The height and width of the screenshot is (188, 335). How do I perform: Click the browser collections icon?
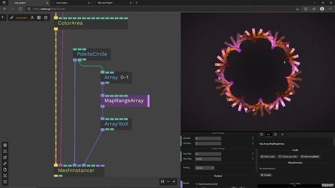(306, 9)
